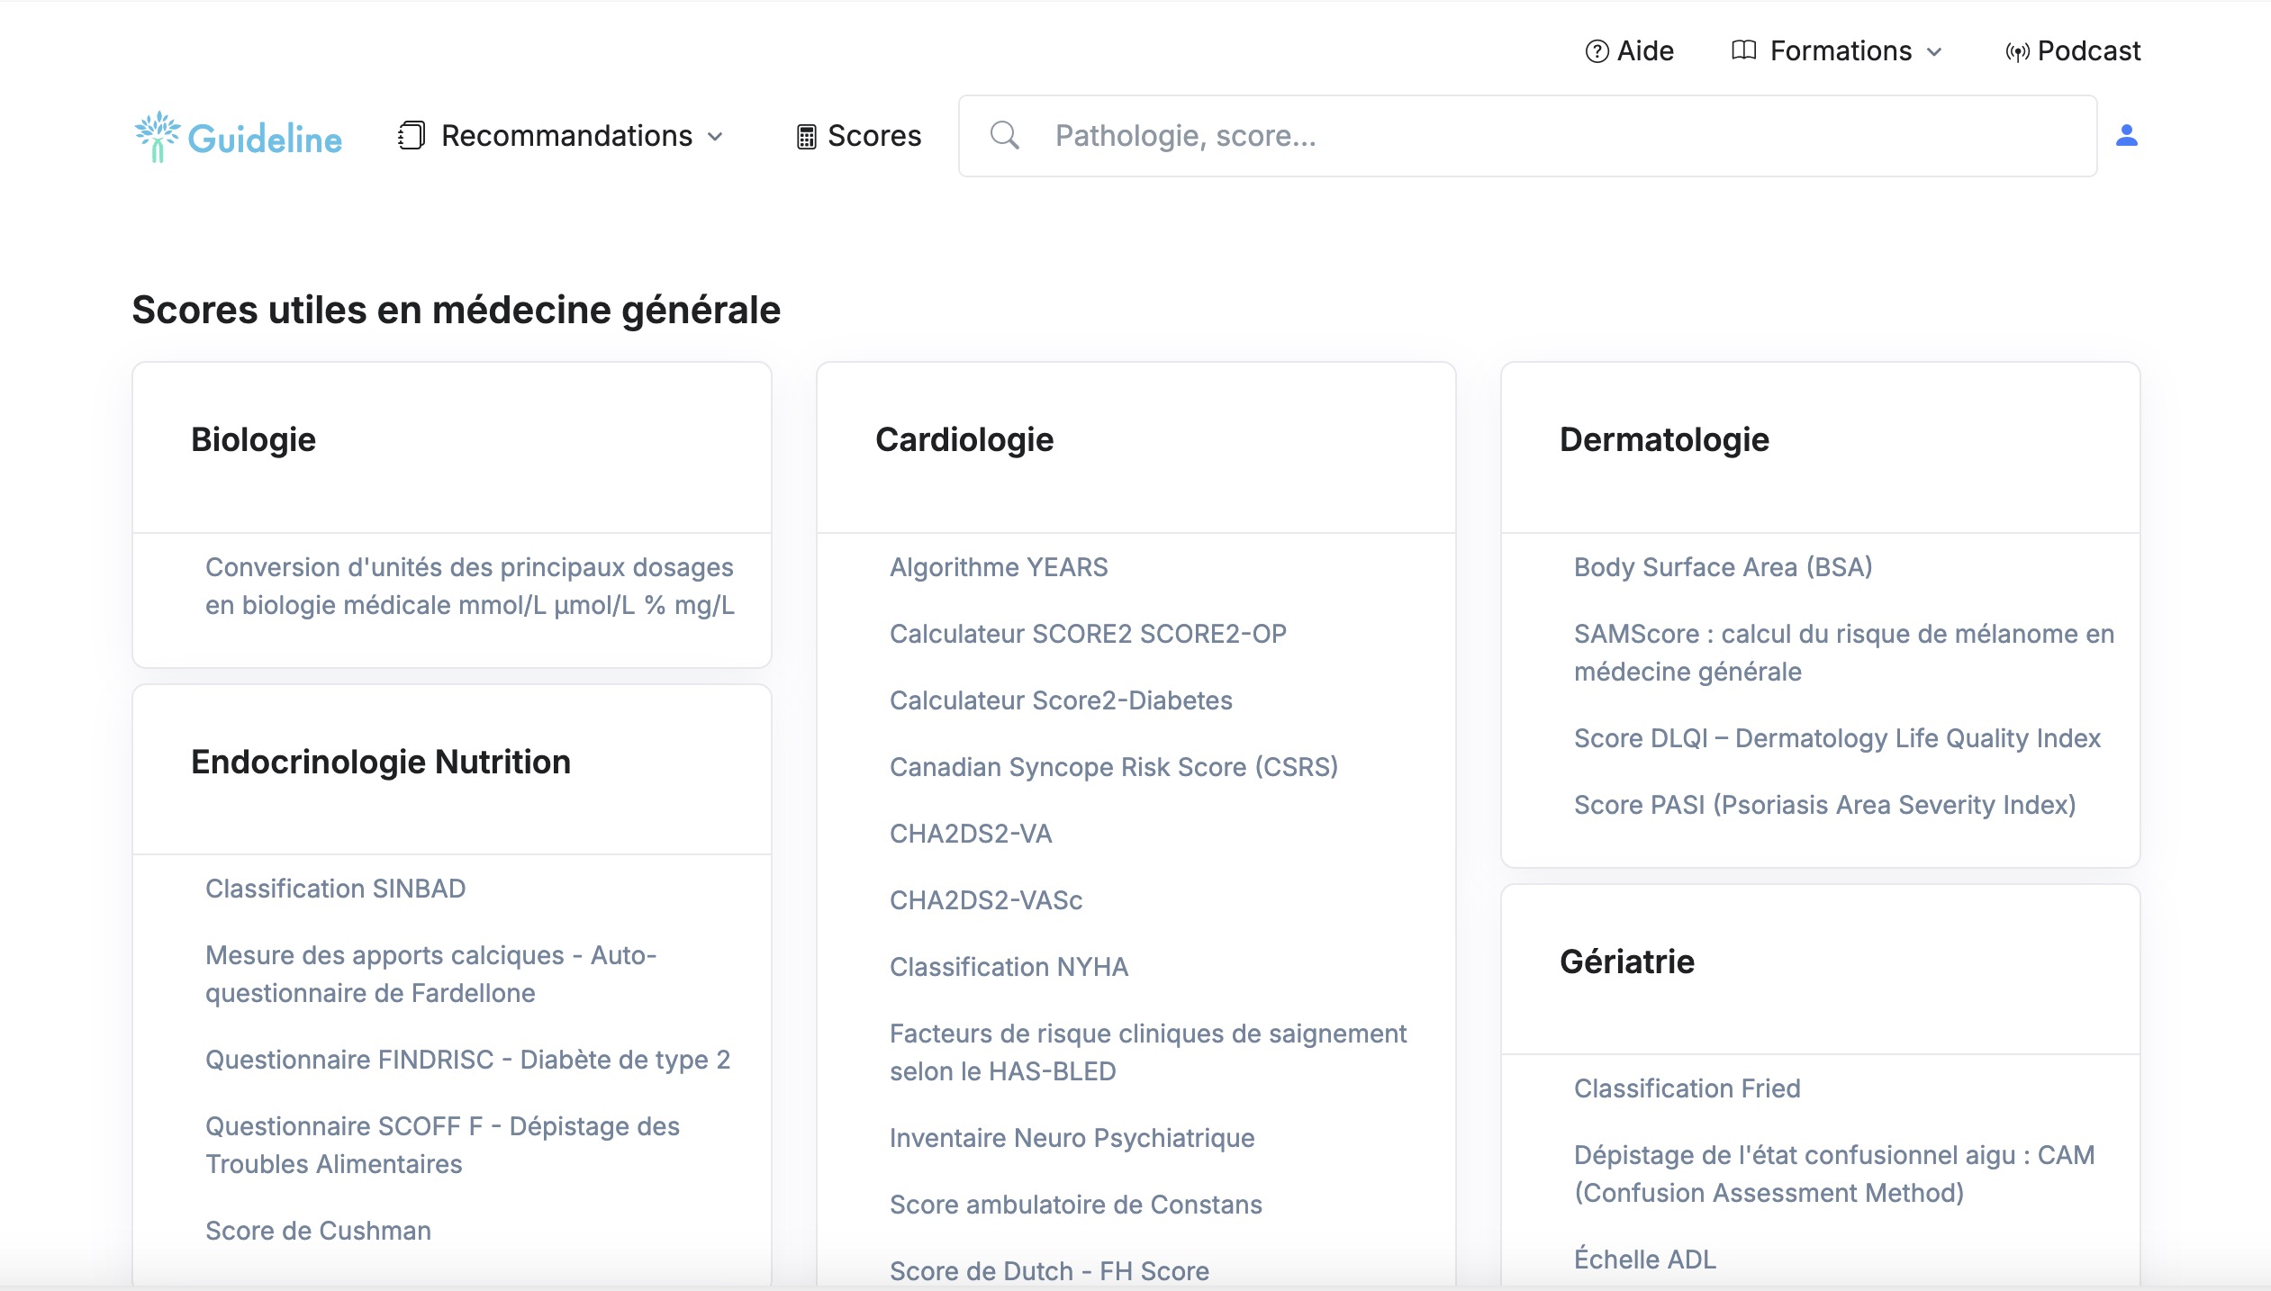
Task: Open Algorithme YEARS score
Action: click(999, 567)
